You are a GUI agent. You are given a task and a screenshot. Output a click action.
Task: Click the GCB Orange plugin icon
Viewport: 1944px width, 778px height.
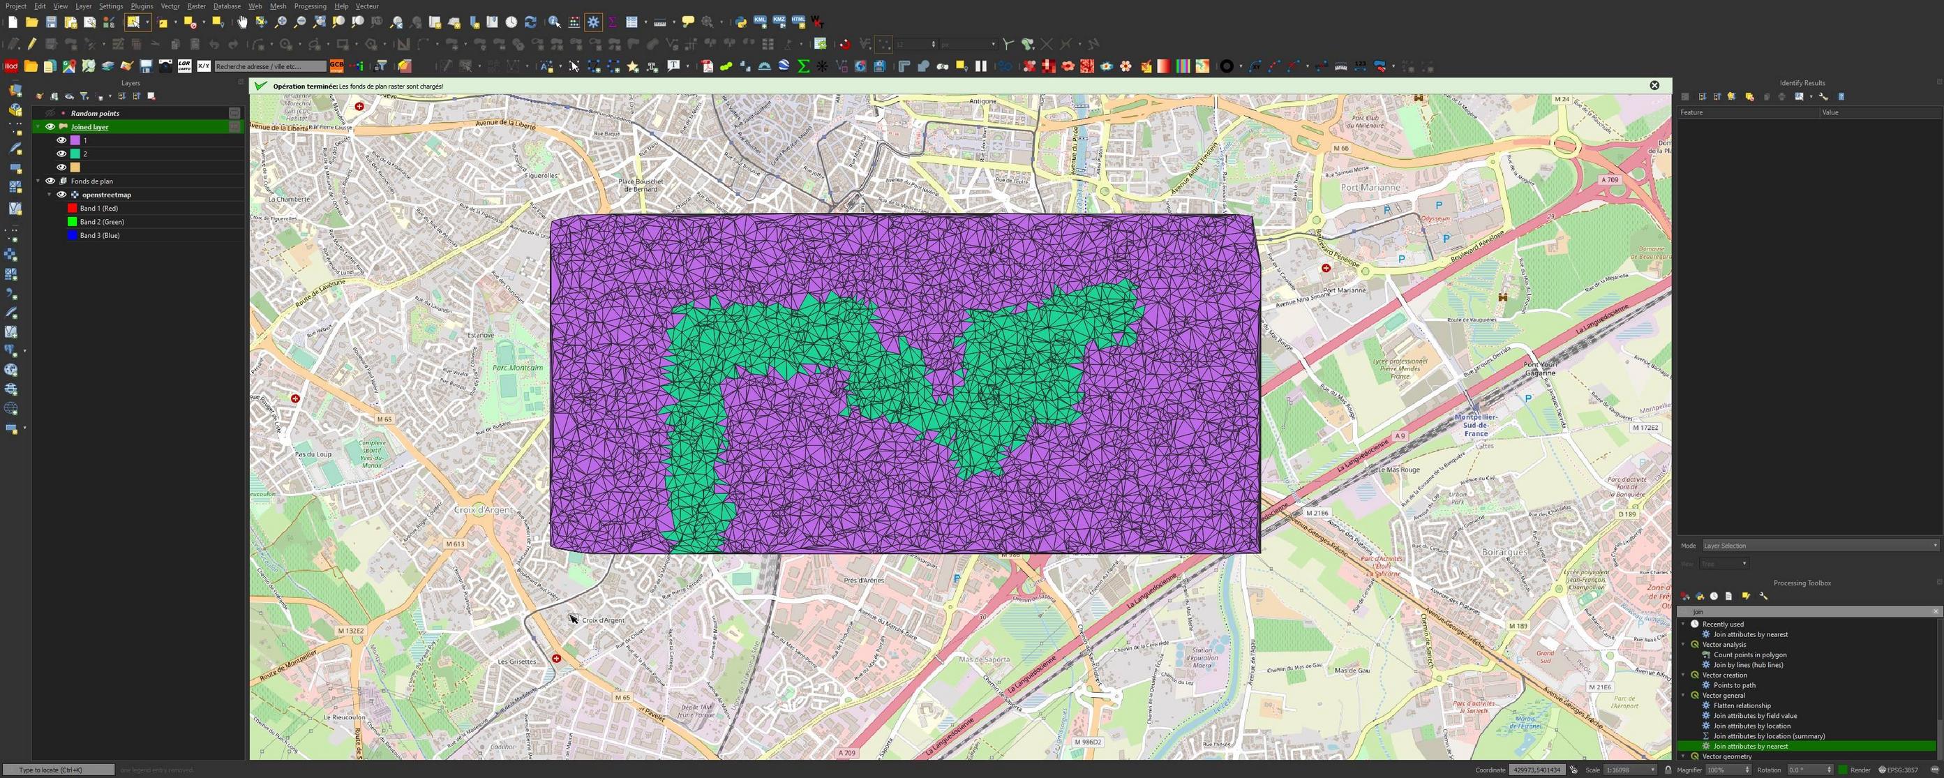(336, 66)
